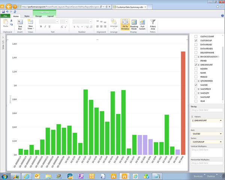225x180 pixels.
Task: Open the Layout tab
Action: [51, 16]
